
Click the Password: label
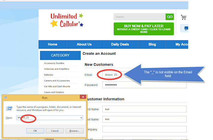pyautogui.click(x=91, y=85)
